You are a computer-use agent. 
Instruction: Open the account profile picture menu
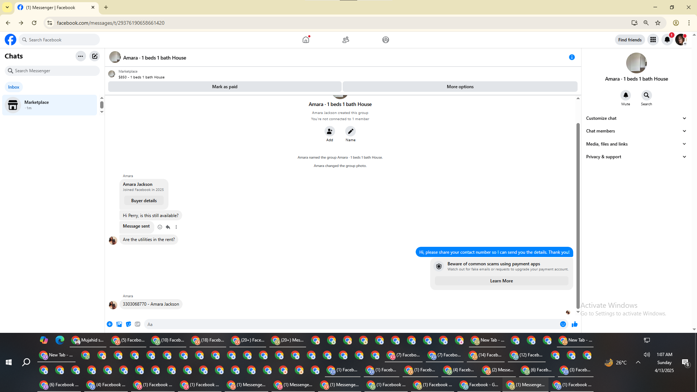(x=681, y=40)
